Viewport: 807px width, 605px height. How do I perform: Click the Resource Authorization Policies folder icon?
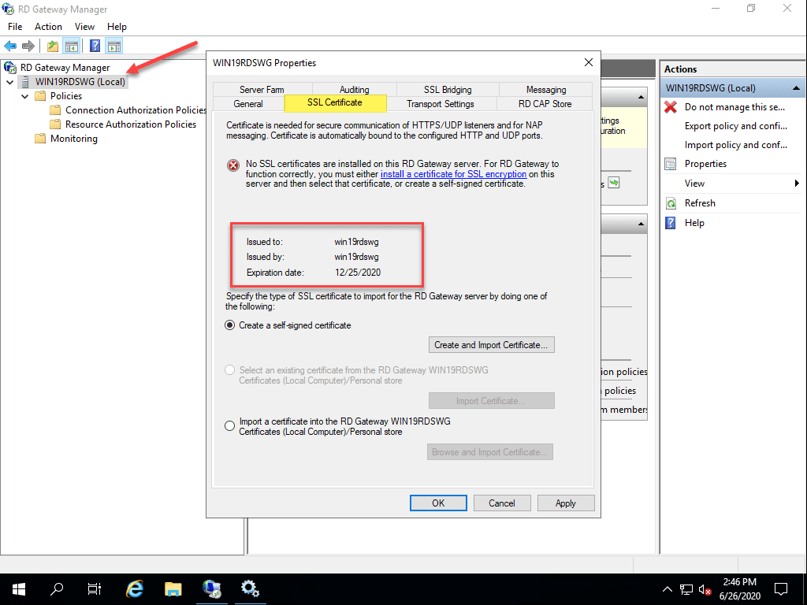click(x=55, y=124)
